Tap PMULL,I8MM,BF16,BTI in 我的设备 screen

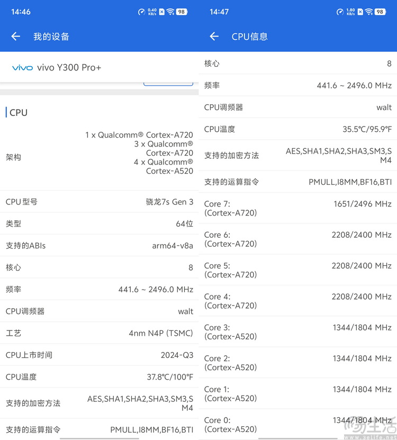152,429
